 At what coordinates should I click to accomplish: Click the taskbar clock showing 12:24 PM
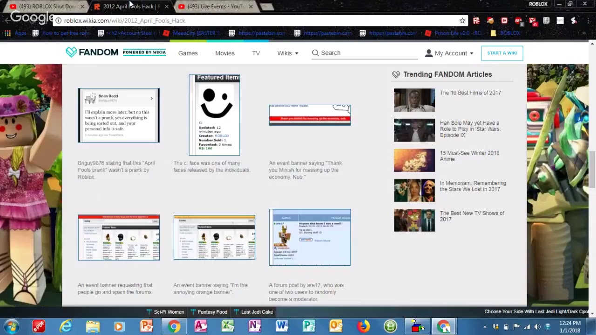(569, 326)
